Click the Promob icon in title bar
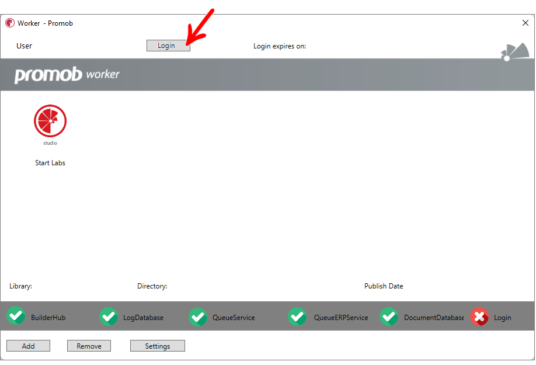536x365 pixels. [10, 23]
